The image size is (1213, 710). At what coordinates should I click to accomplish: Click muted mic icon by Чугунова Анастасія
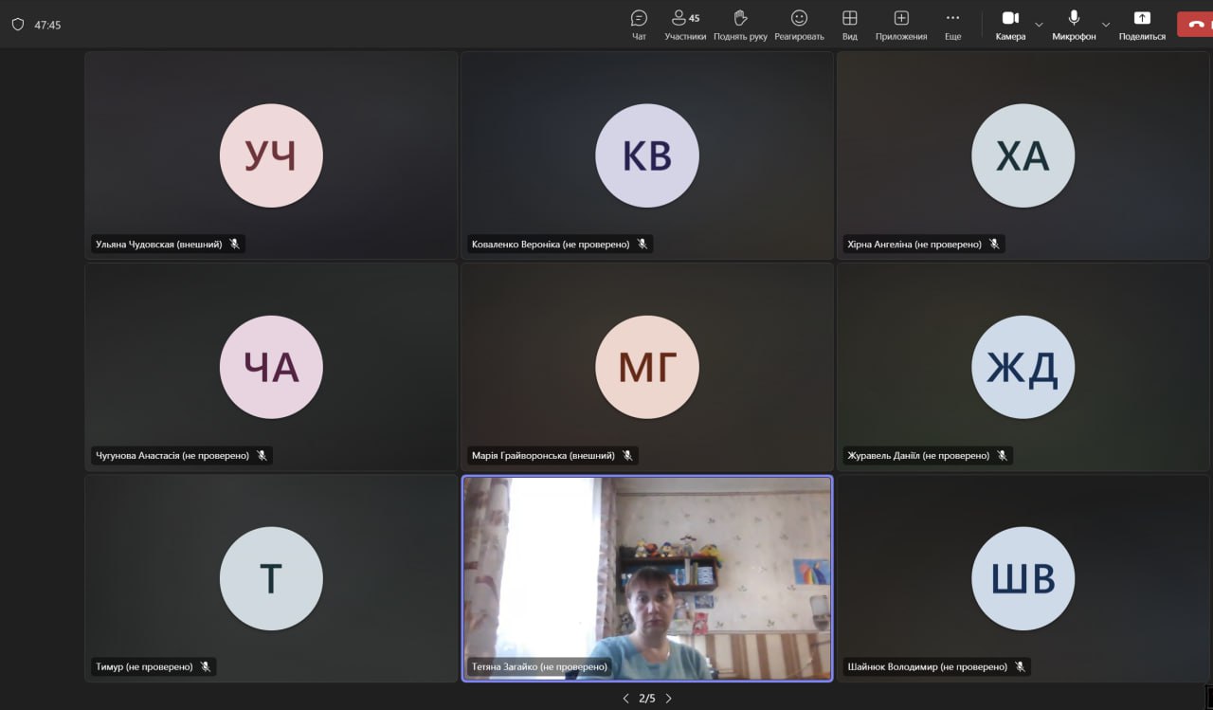(x=262, y=456)
